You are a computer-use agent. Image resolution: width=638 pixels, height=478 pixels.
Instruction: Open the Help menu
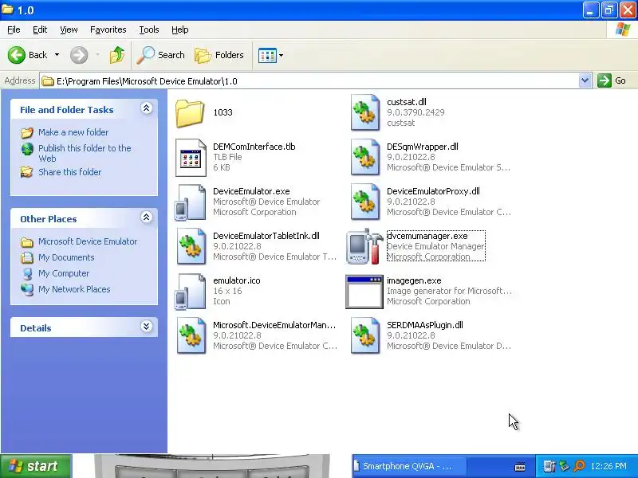[179, 29]
